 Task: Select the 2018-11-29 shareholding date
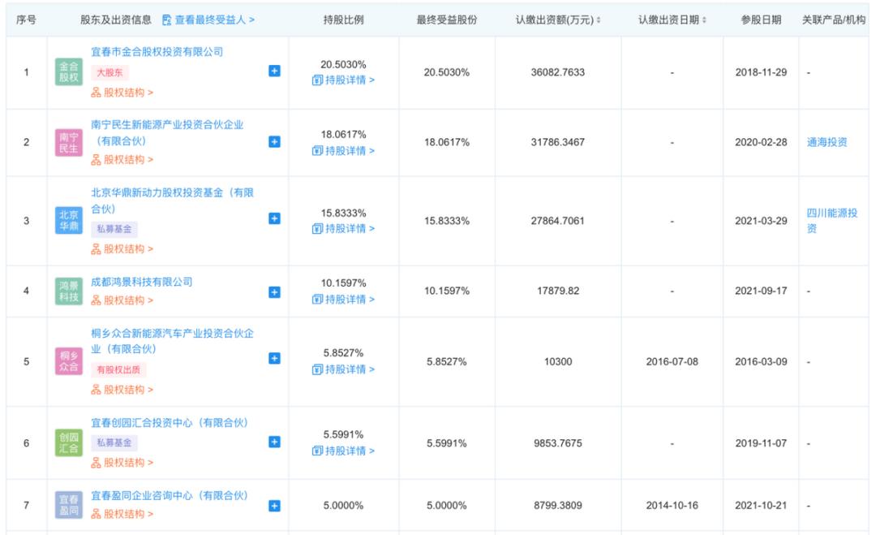point(761,72)
